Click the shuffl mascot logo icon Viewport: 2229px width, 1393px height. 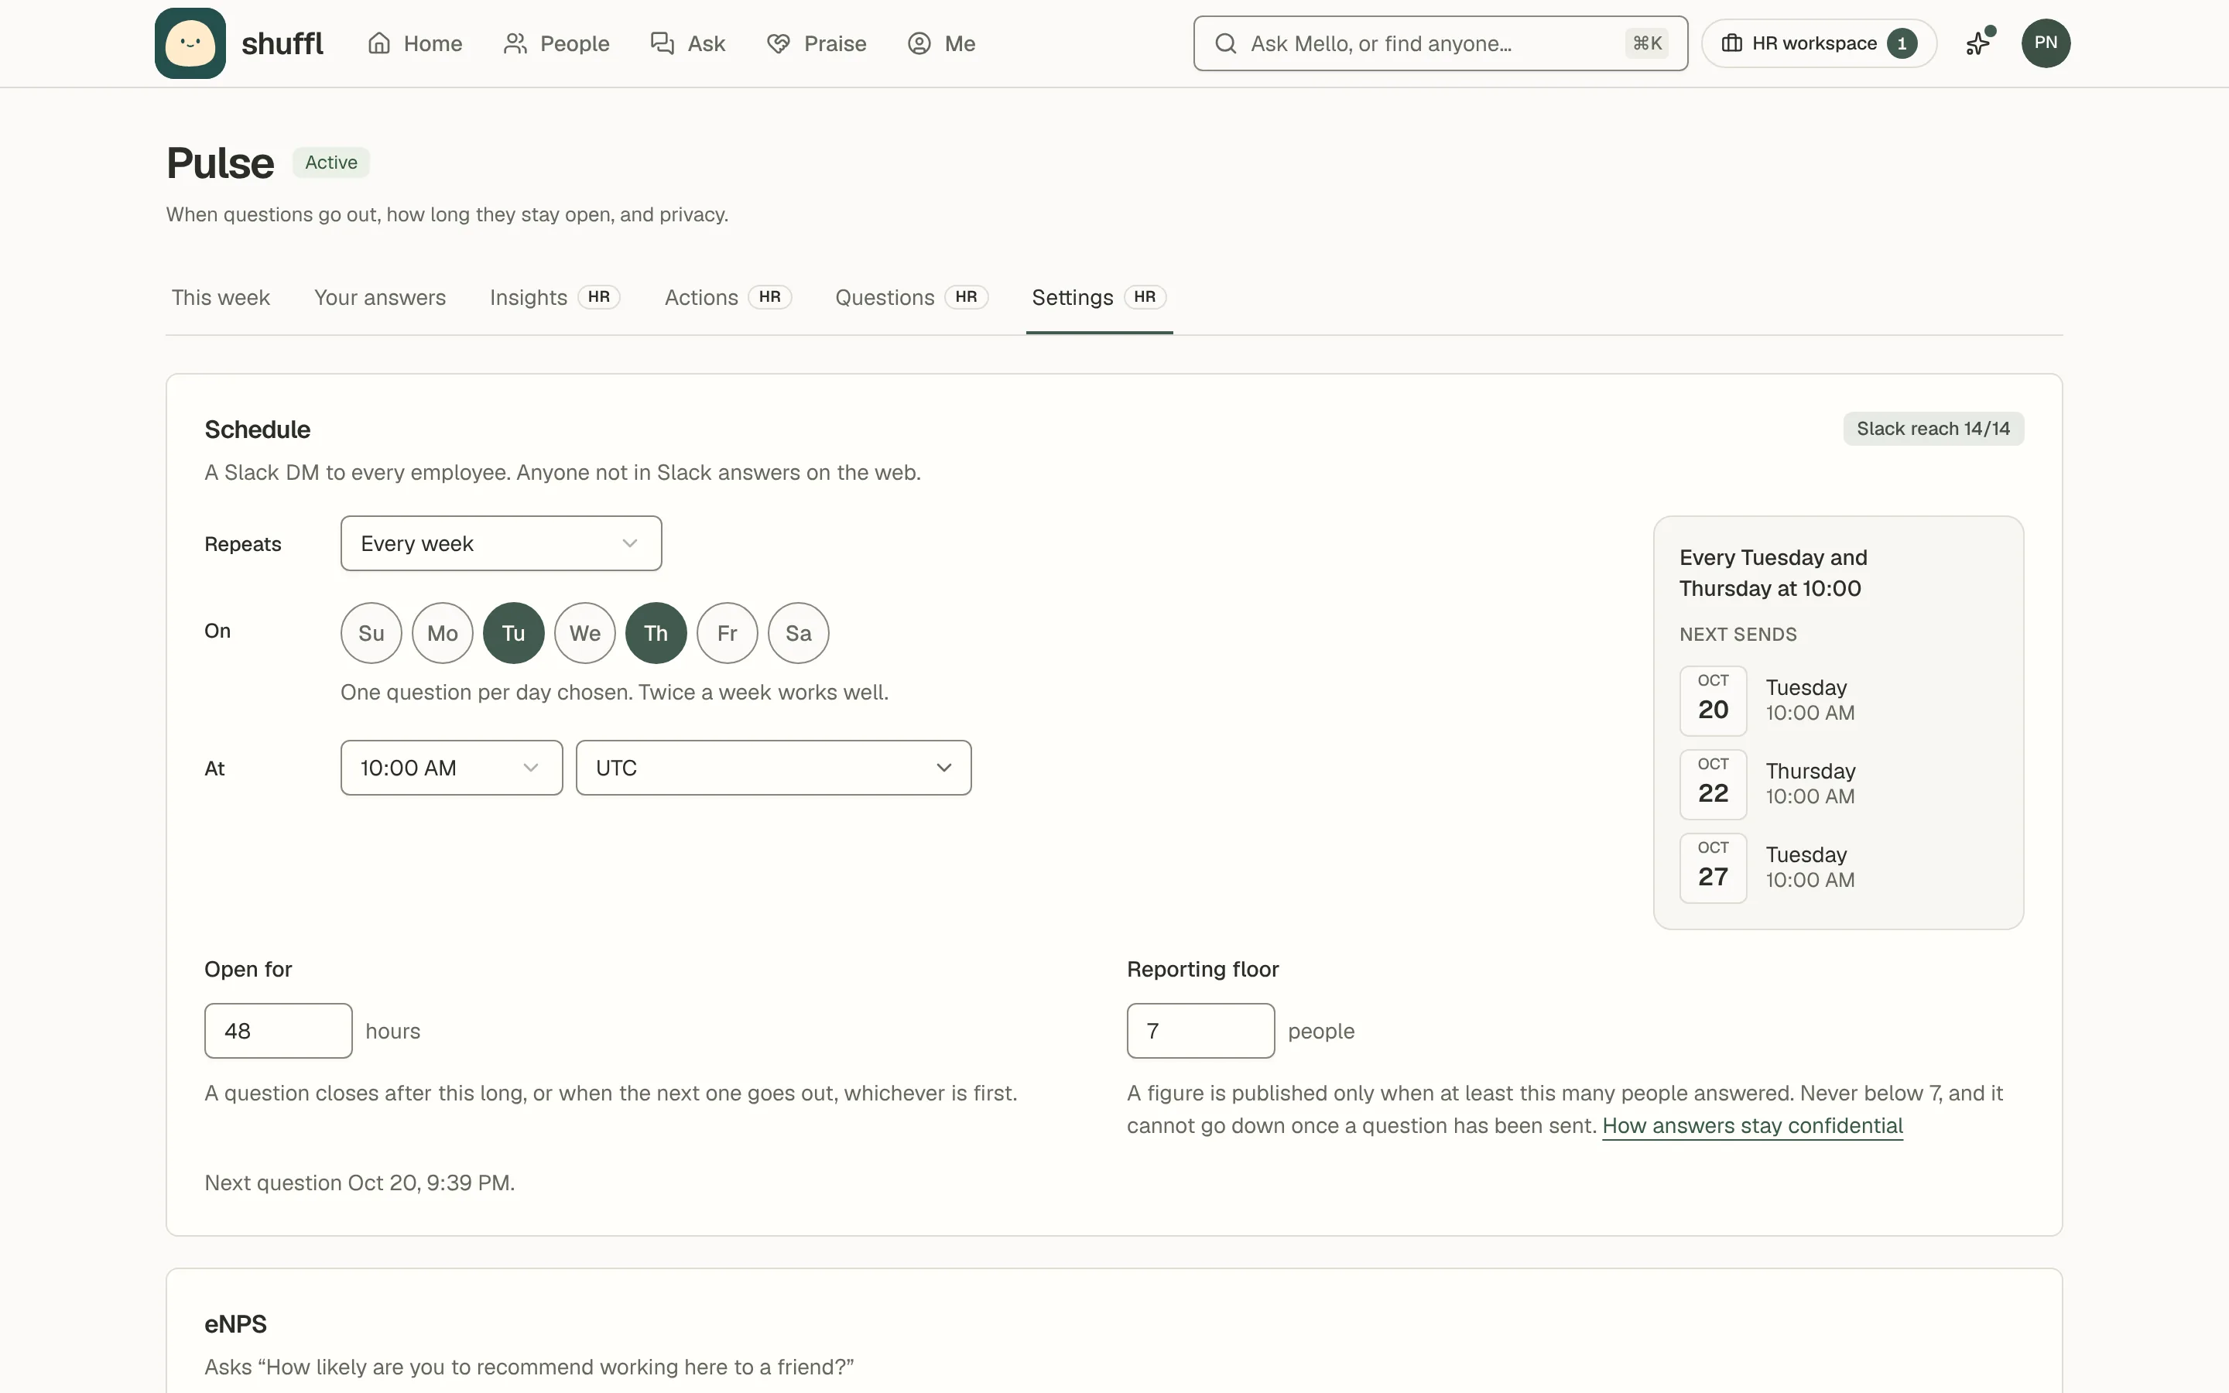point(190,43)
